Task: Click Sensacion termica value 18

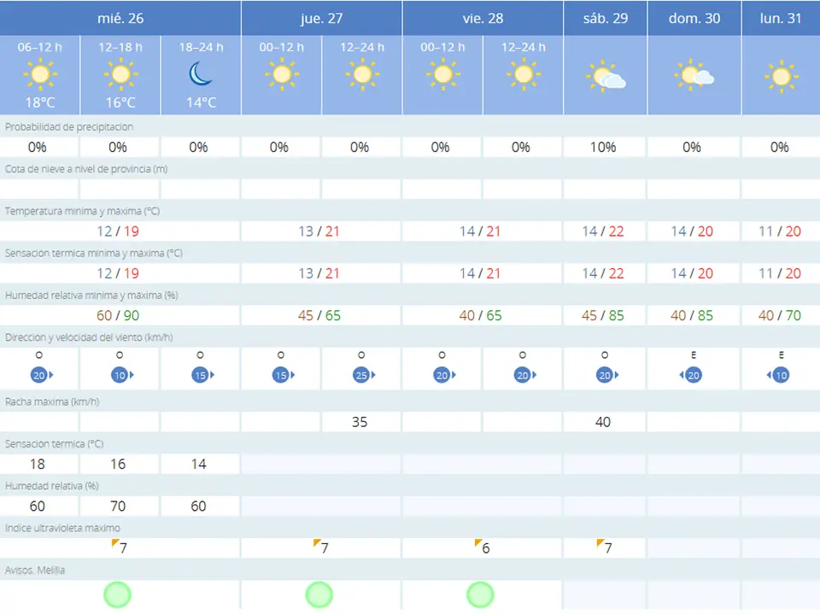Action: [x=37, y=464]
